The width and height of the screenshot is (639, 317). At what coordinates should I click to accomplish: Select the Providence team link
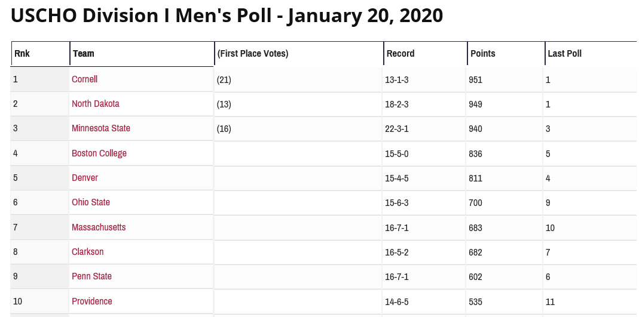pyautogui.click(x=91, y=301)
